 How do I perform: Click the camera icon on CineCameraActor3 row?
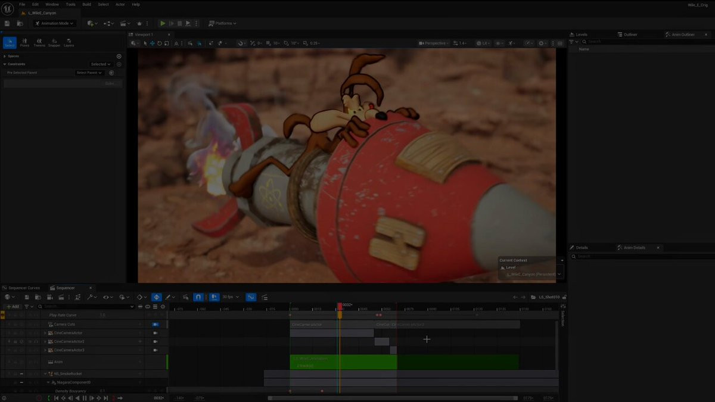coord(155,350)
